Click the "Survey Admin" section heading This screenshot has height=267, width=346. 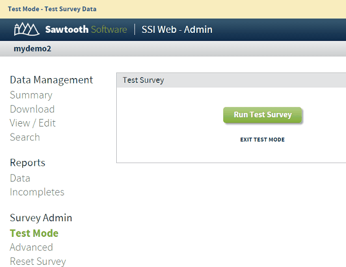[x=41, y=218]
